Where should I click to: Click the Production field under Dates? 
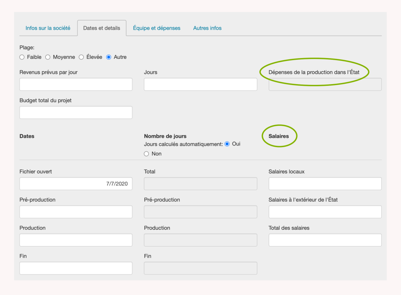point(76,240)
